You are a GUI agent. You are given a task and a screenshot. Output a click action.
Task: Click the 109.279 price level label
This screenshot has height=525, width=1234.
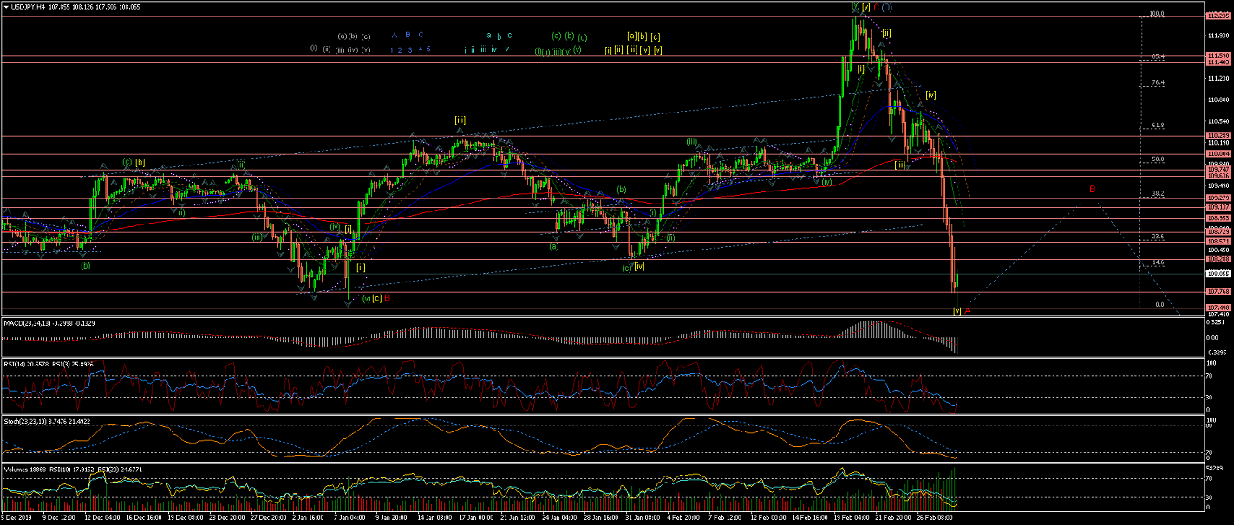[x=1218, y=198]
